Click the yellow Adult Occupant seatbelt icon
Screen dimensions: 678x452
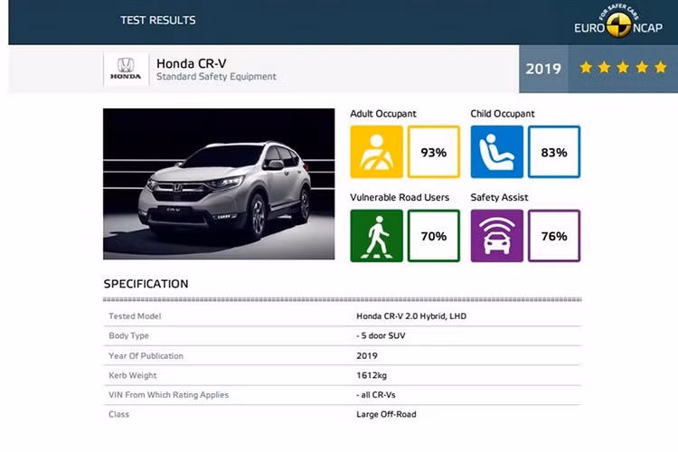(x=377, y=152)
